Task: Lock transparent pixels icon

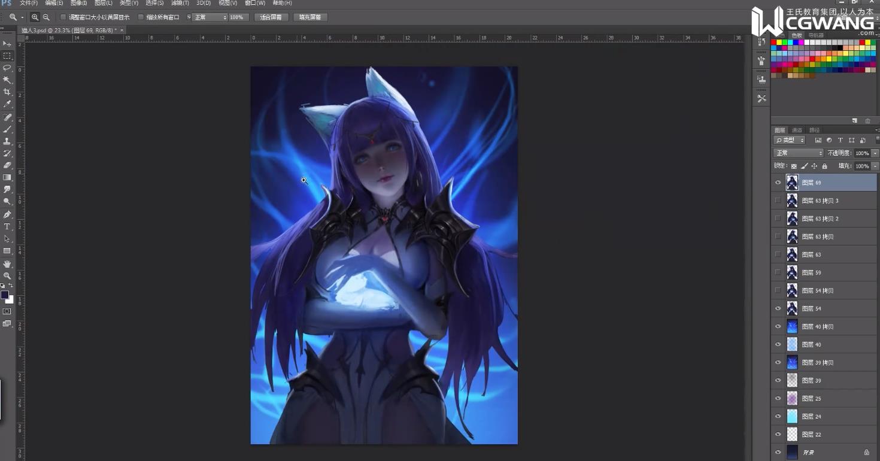Action: (794, 166)
